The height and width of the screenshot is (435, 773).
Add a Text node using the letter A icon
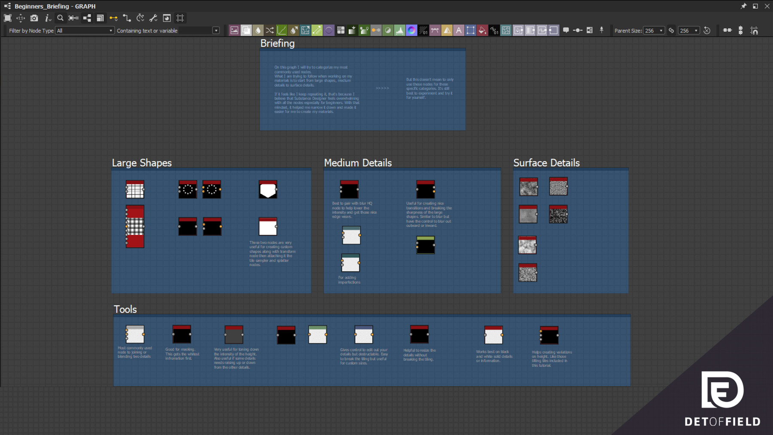[x=459, y=30]
